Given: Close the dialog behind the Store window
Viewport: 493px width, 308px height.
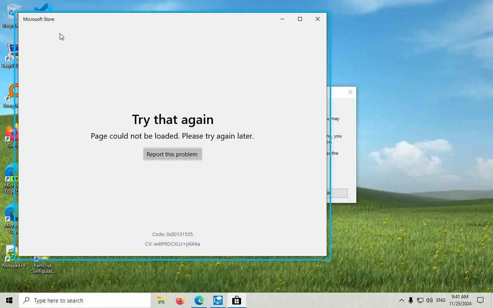Looking at the screenshot, I should pyautogui.click(x=350, y=92).
